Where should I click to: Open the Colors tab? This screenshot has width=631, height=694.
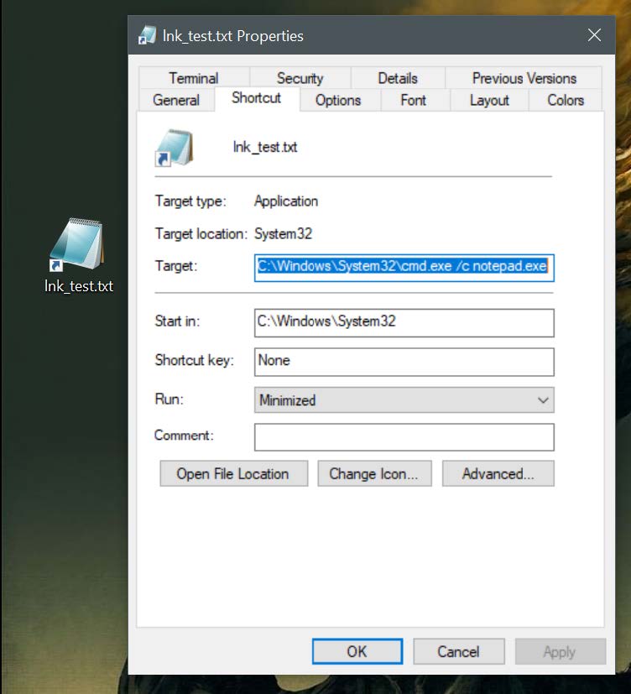566,100
